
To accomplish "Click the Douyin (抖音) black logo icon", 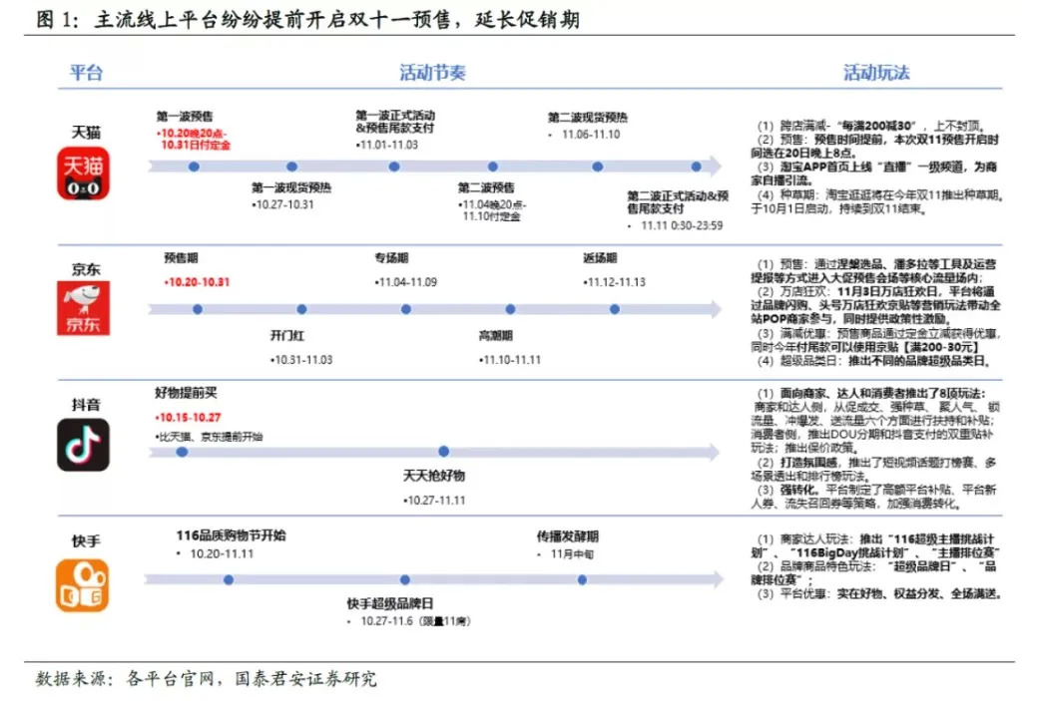I will tap(84, 445).
